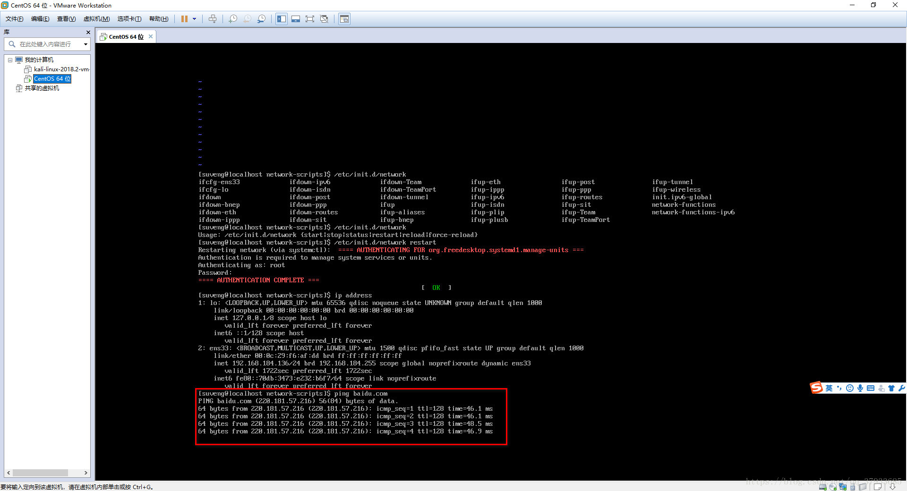Click the Sogou input method S logo
Screen dimensions: 907x491
[x=816, y=388]
